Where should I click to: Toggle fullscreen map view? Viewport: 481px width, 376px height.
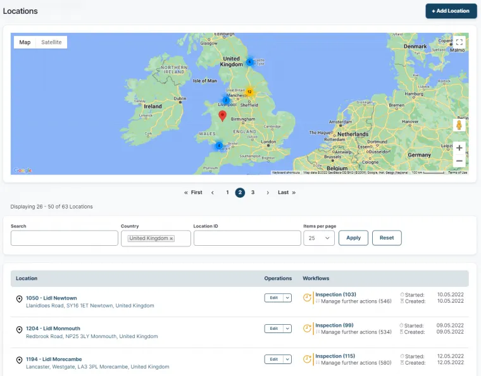(x=459, y=42)
